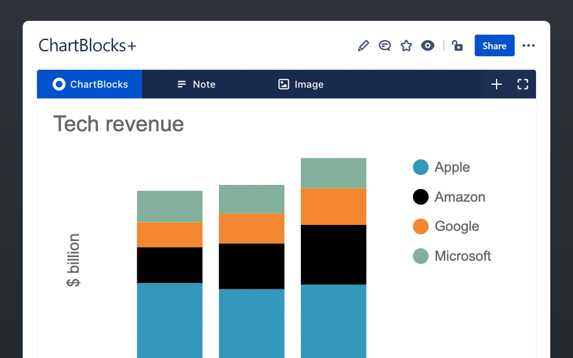Click the Share button
This screenshot has height=358, width=573.
[494, 46]
